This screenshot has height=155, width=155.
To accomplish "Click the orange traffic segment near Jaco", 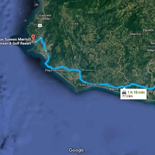I will tap(46, 51).
